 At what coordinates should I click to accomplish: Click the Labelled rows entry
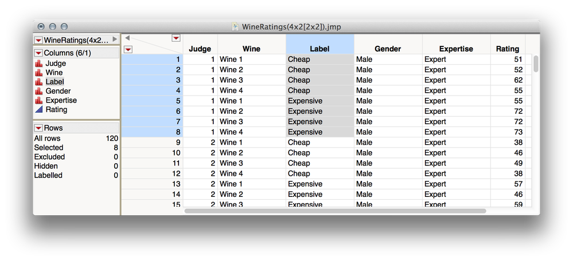coord(76,175)
